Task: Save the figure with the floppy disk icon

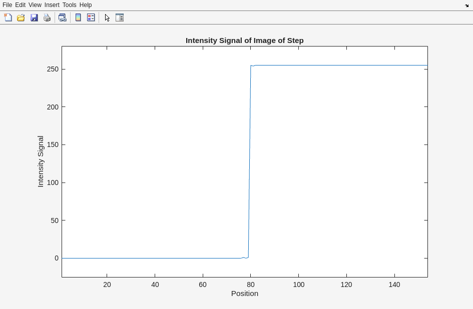Action: point(34,17)
